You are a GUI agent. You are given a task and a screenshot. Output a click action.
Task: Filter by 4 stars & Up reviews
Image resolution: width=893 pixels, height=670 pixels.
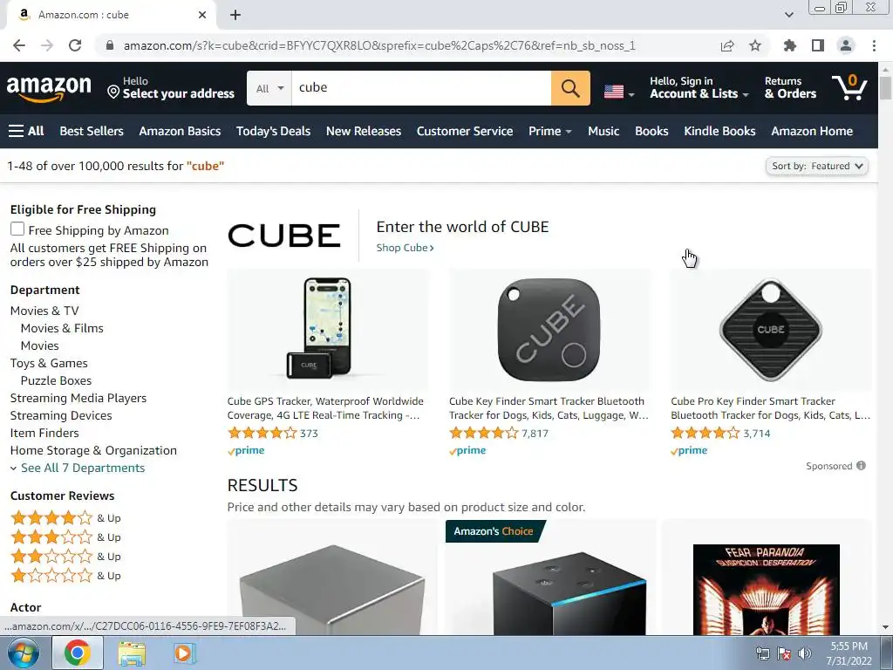pos(65,518)
